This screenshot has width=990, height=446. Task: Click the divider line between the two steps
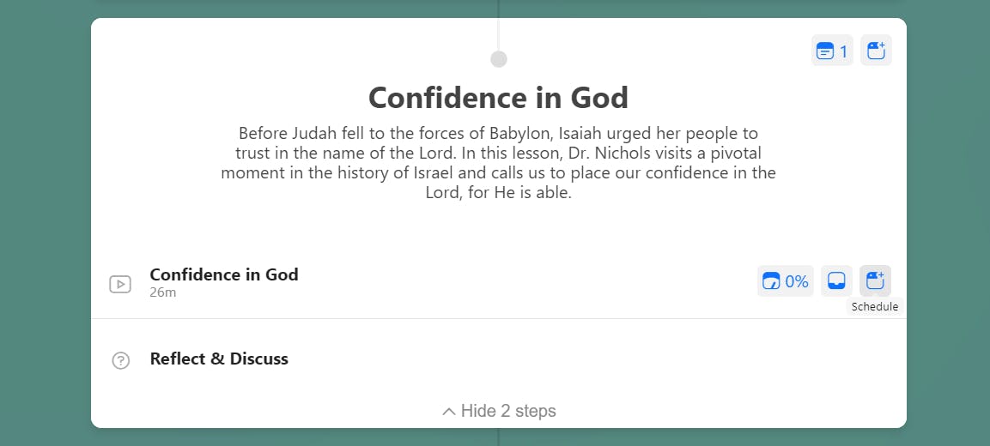click(x=499, y=318)
